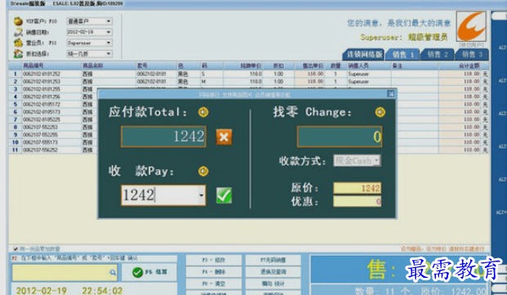Click the orange X cancel icon
This screenshot has height=295, width=507.
pos(224,137)
